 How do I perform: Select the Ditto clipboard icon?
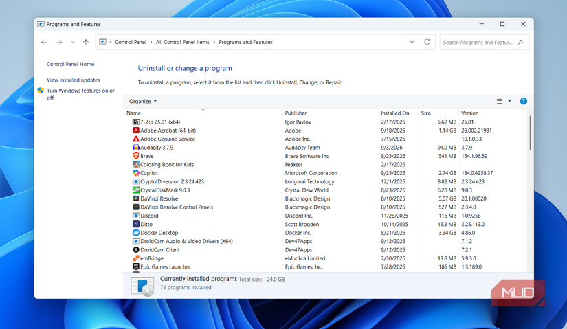[136, 224]
